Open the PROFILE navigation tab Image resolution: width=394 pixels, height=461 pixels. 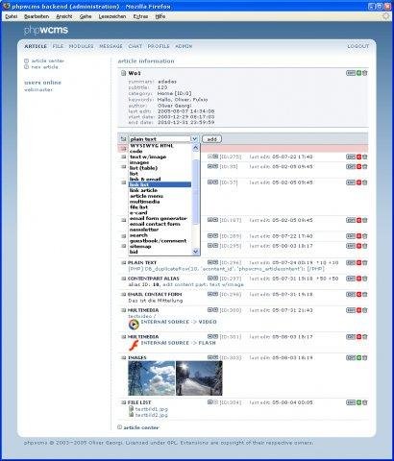[159, 46]
